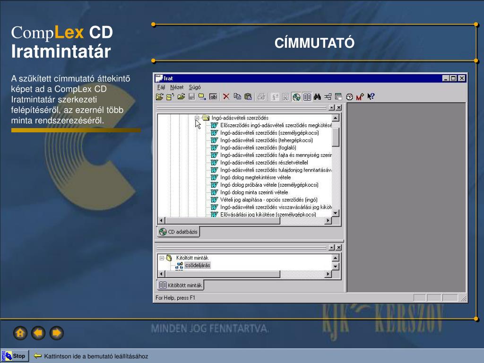Select 'Ingó-adásvételi szerződés (tehergépkocsi)' row
The image size is (484, 363).
tap(262, 140)
